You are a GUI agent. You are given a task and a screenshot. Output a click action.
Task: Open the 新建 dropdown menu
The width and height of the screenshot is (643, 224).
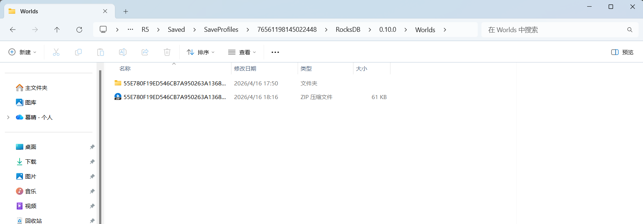pos(23,52)
